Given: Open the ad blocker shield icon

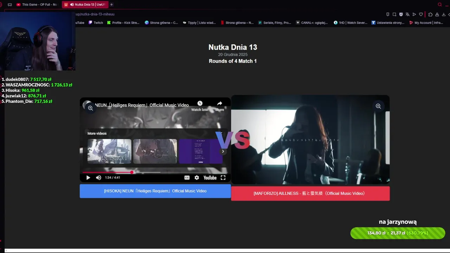Looking at the screenshot, I should pos(401,14).
